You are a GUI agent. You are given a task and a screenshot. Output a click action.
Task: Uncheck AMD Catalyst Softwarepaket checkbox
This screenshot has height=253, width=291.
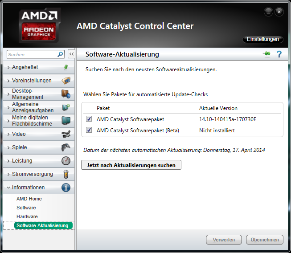89,119
